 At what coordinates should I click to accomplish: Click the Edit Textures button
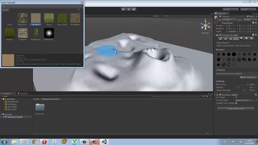pos(248,77)
